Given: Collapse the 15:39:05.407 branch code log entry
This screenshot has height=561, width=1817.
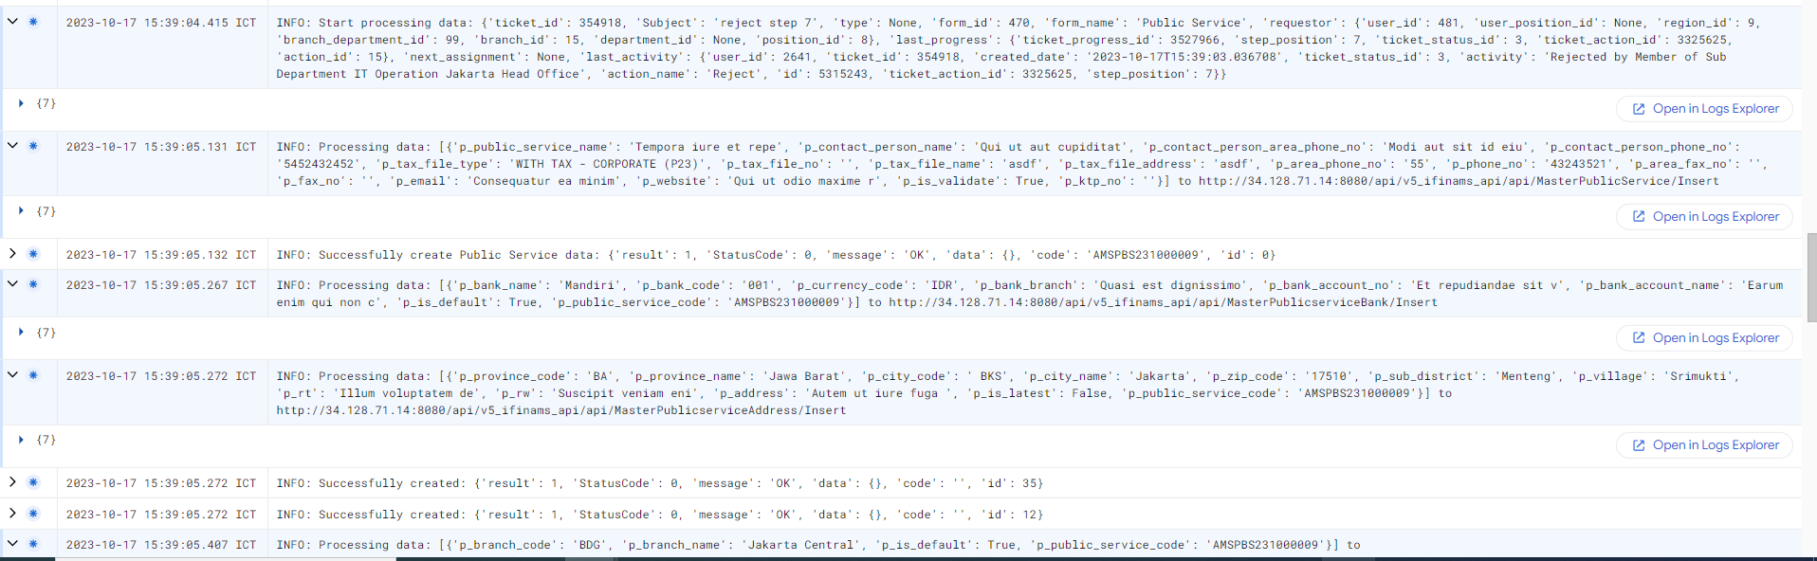Looking at the screenshot, I should tap(12, 543).
